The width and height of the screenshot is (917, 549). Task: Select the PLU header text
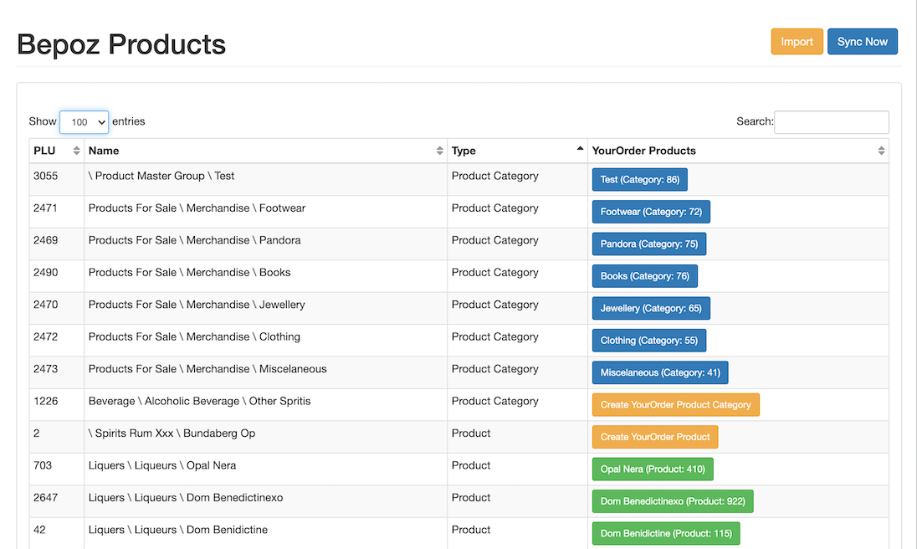point(44,151)
